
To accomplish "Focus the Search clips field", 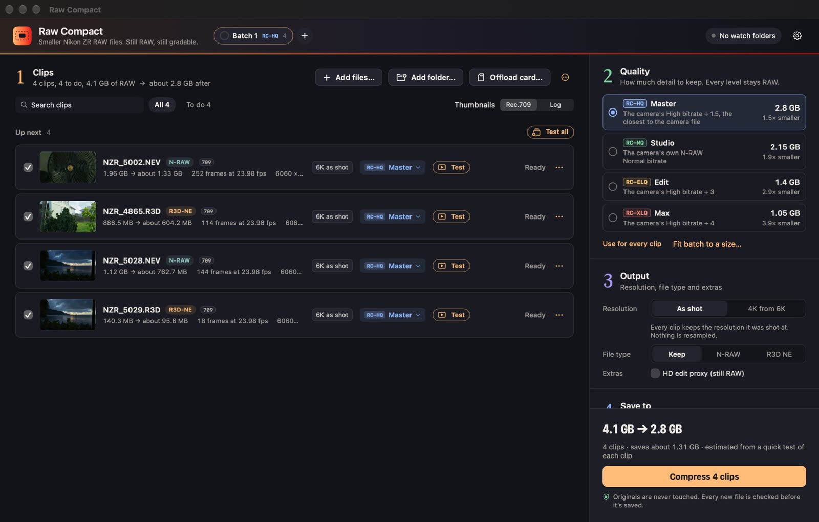I will 79,105.
